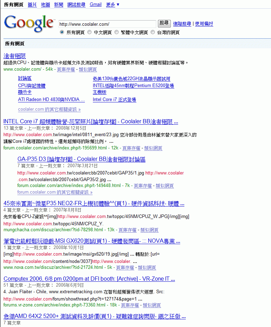Click green URL forum.coolaler.com/archive/index.php/t-195699.html

(55, 148)
